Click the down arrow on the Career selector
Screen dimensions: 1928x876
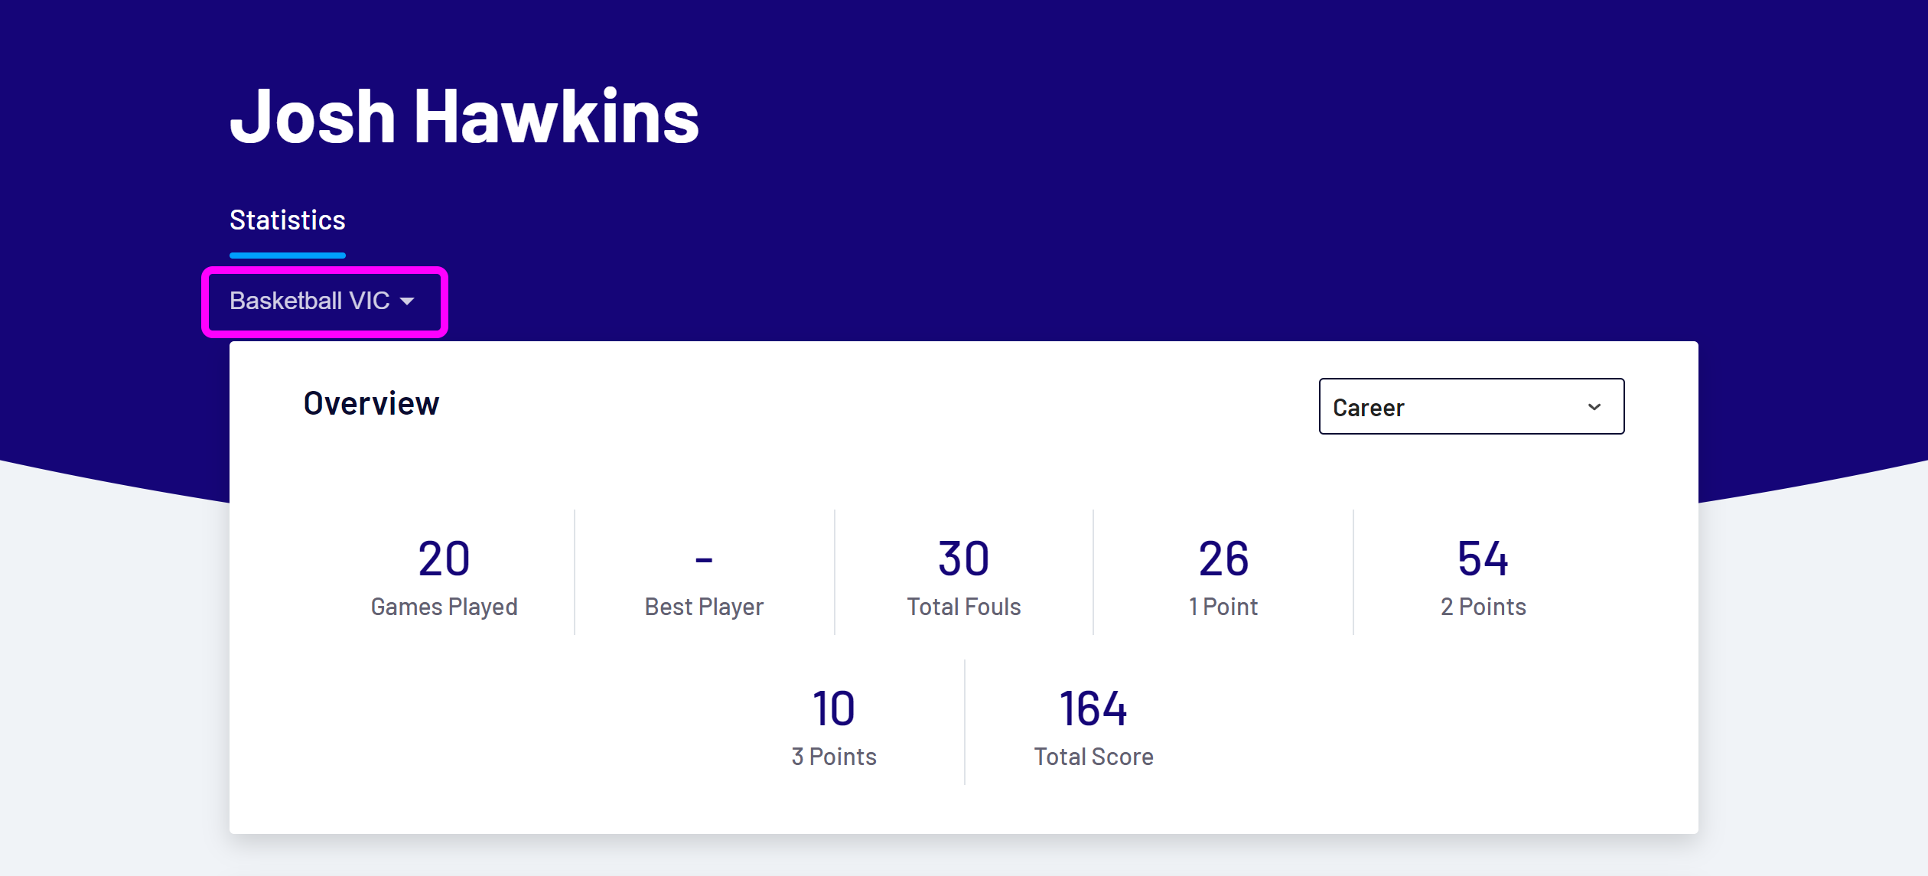[x=1594, y=407]
